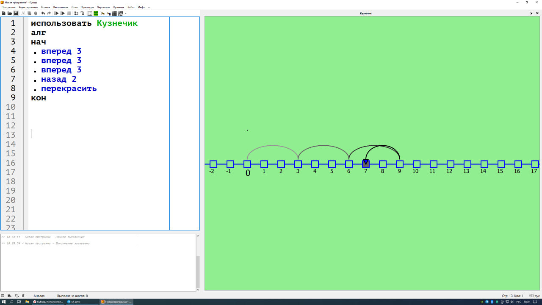Open the Кузнечик menu
This screenshot has height=305, width=542.
pyautogui.click(x=119, y=7)
